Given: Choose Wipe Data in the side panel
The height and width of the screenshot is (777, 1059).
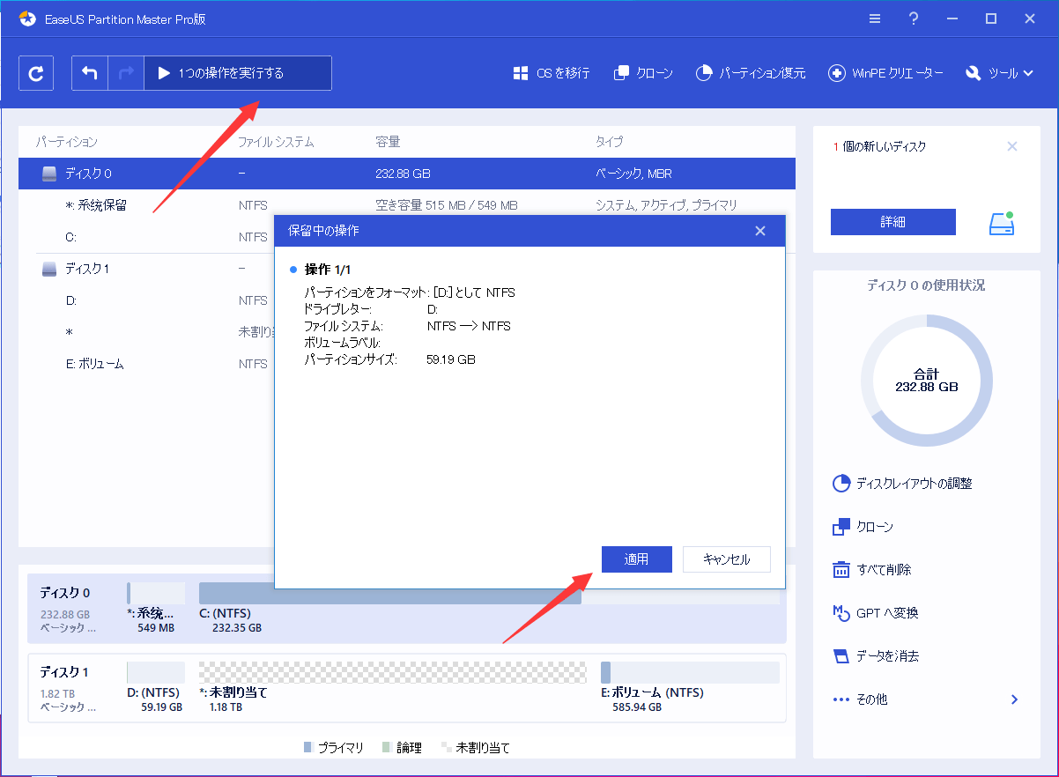Looking at the screenshot, I should click(878, 656).
